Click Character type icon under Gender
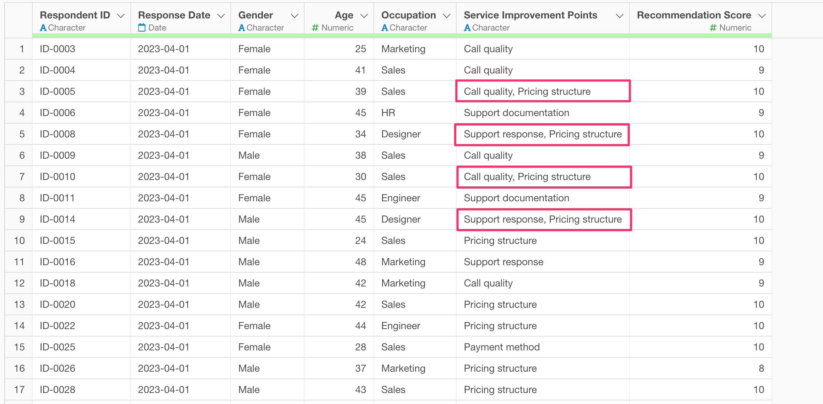This screenshot has width=823, height=404. [x=241, y=27]
